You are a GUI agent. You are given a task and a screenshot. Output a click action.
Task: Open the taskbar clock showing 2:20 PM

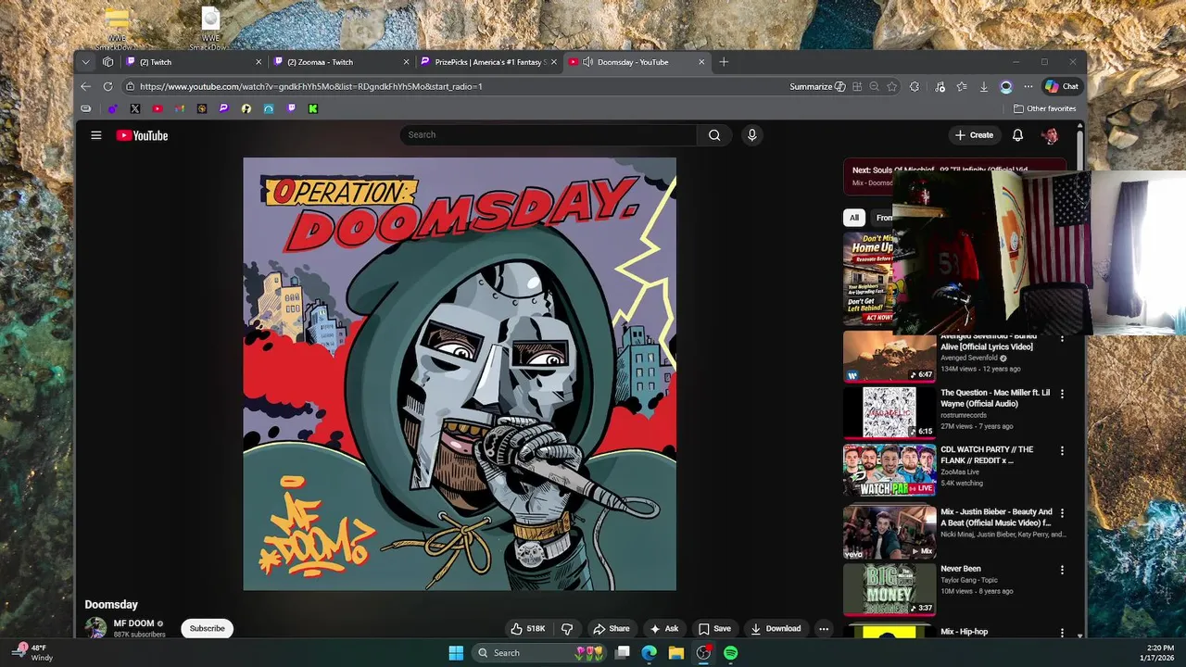1159,653
